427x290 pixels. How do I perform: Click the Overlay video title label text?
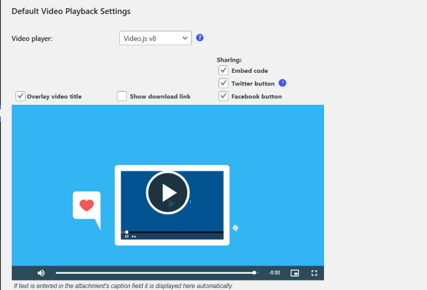[54, 97]
